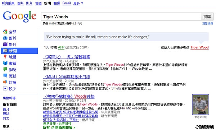Click the green speech bubble icon for 網誌

(5, 69)
